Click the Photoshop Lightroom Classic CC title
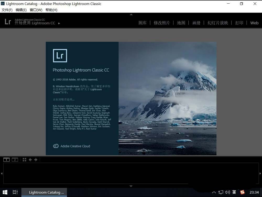Screen dimensions: 262x197 click(81, 70)
